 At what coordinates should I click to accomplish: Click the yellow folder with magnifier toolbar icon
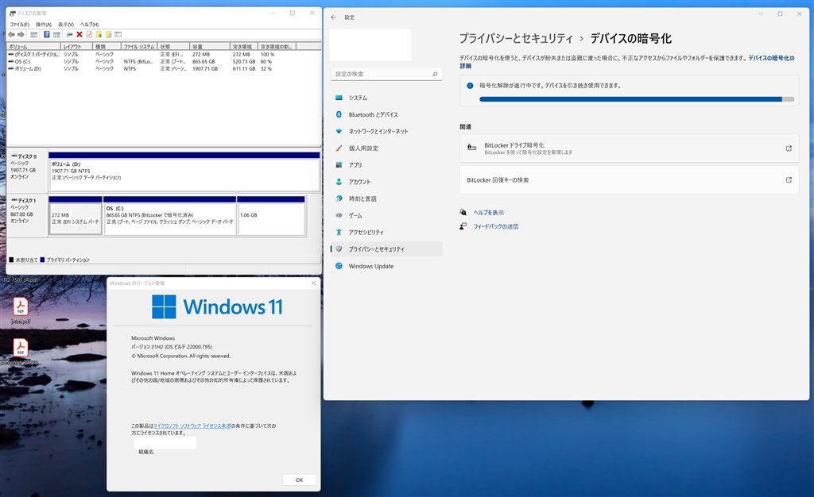pyautogui.click(x=108, y=35)
